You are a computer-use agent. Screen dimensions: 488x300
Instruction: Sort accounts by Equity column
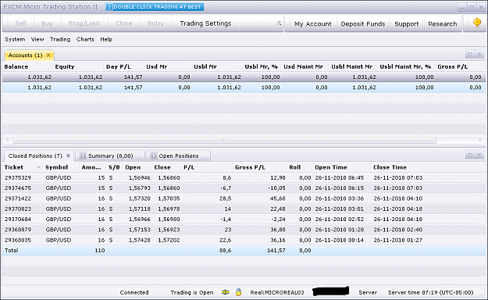[65, 66]
